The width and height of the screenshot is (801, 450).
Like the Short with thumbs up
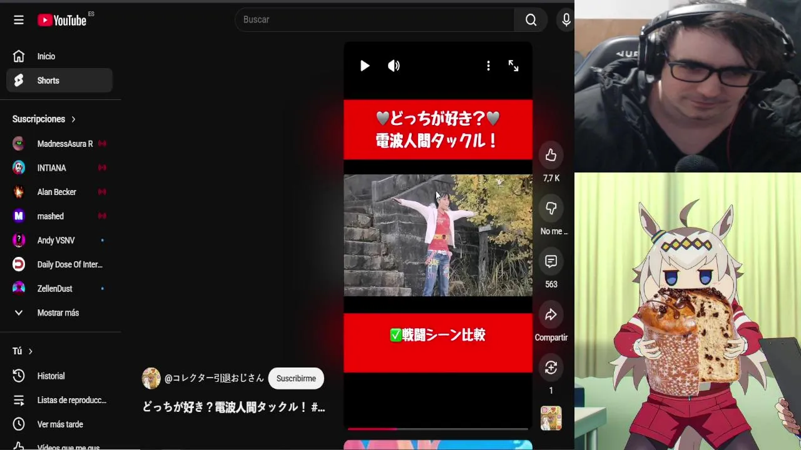coord(551,155)
